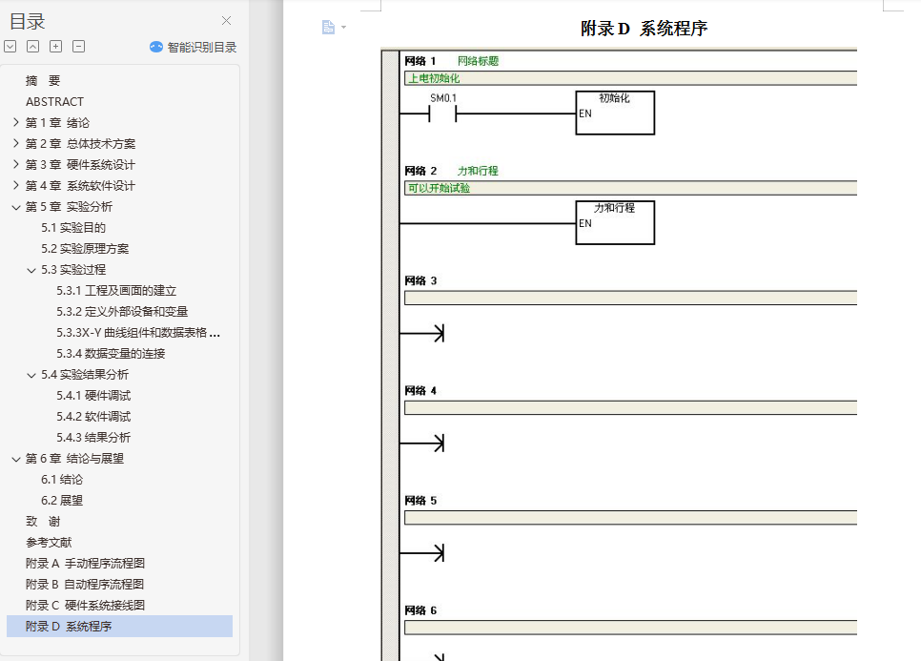The width and height of the screenshot is (921, 661).
Task: Select 第5章 实验分析 entry
Action: coord(69,207)
